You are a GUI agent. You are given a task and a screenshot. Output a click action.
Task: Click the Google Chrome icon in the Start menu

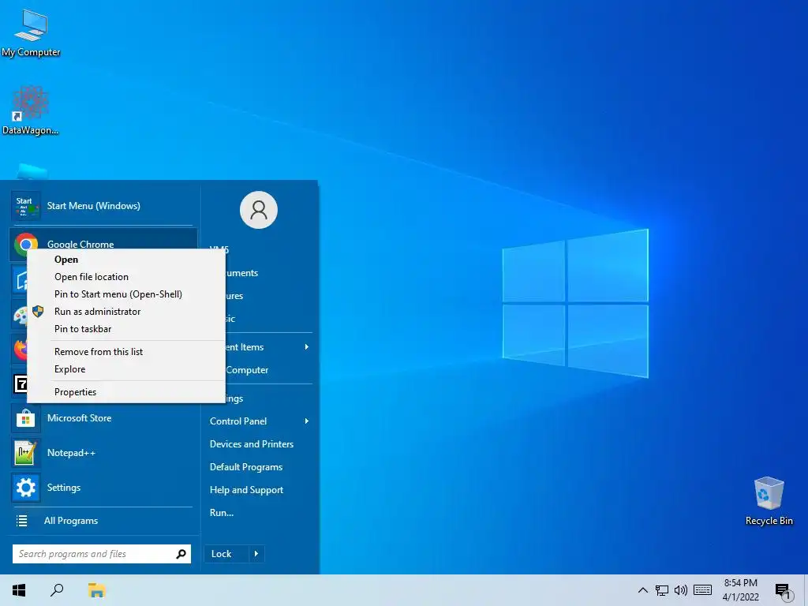[26, 243]
